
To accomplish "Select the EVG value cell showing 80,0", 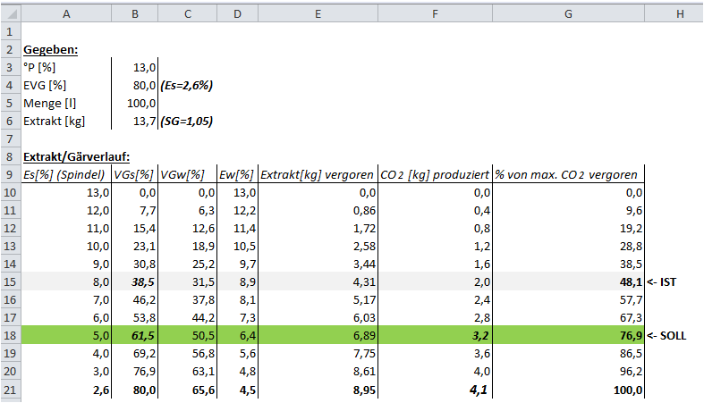I will click(x=135, y=86).
